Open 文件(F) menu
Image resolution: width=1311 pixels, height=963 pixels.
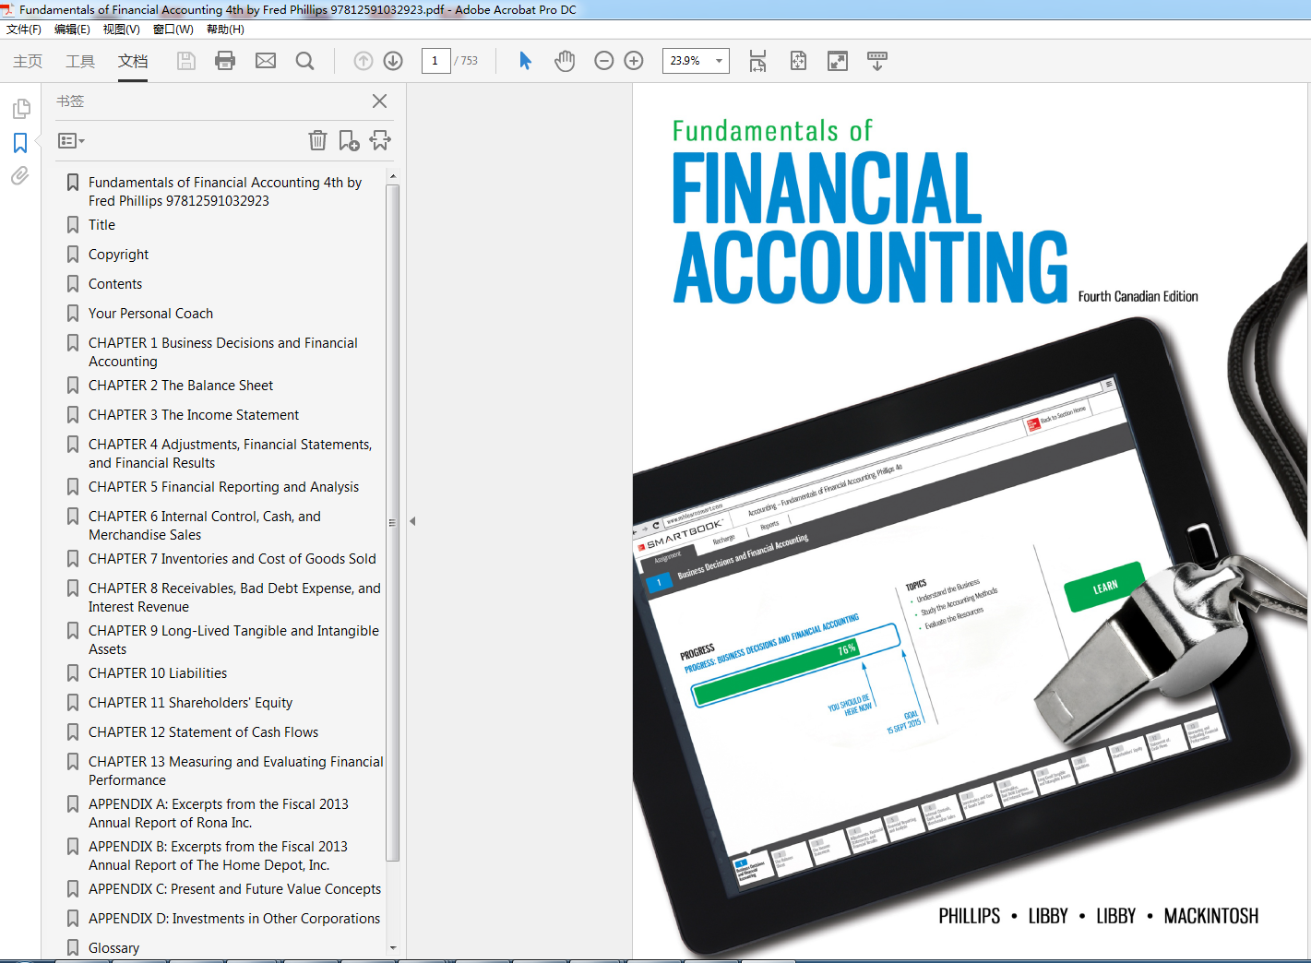(24, 30)
